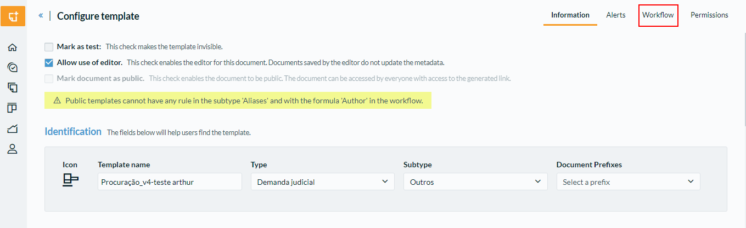Image resolution: width=746 pixels, height=228 pixels.
Task: Click the Allow use of editor label
Action: pyautogui.click(x=89, y=62)
